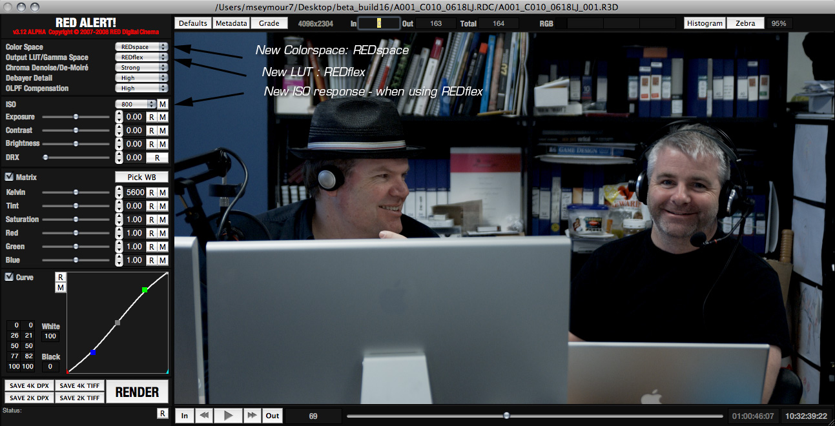The width and height of the screenshot is (835, 426).
Task: Click the M button for the Curve
Action: (60, 287)
